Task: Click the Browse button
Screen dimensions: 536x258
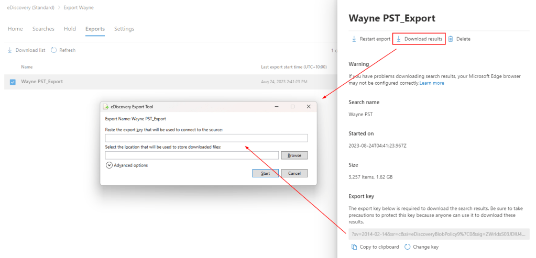Action: 294,155
